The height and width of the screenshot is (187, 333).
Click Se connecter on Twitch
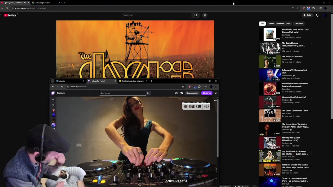point(192,93)
